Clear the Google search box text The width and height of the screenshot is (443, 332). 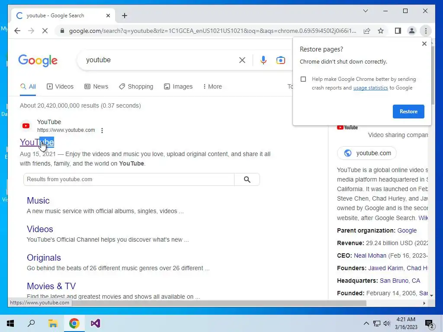242,60
